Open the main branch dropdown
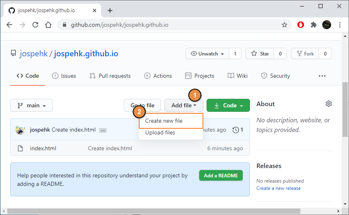This screenshot has width=349, height=215. point(31,105)
